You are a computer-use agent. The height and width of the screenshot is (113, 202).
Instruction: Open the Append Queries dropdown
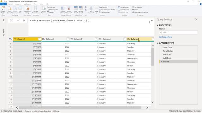[124, 10]
